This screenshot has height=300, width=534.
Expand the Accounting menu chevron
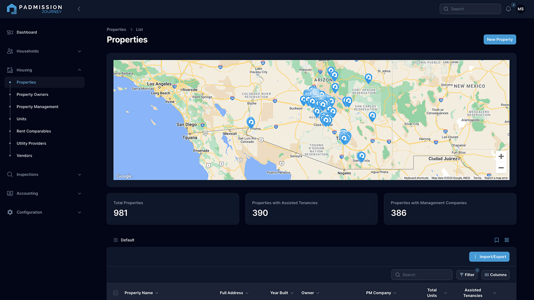[80, 194]
